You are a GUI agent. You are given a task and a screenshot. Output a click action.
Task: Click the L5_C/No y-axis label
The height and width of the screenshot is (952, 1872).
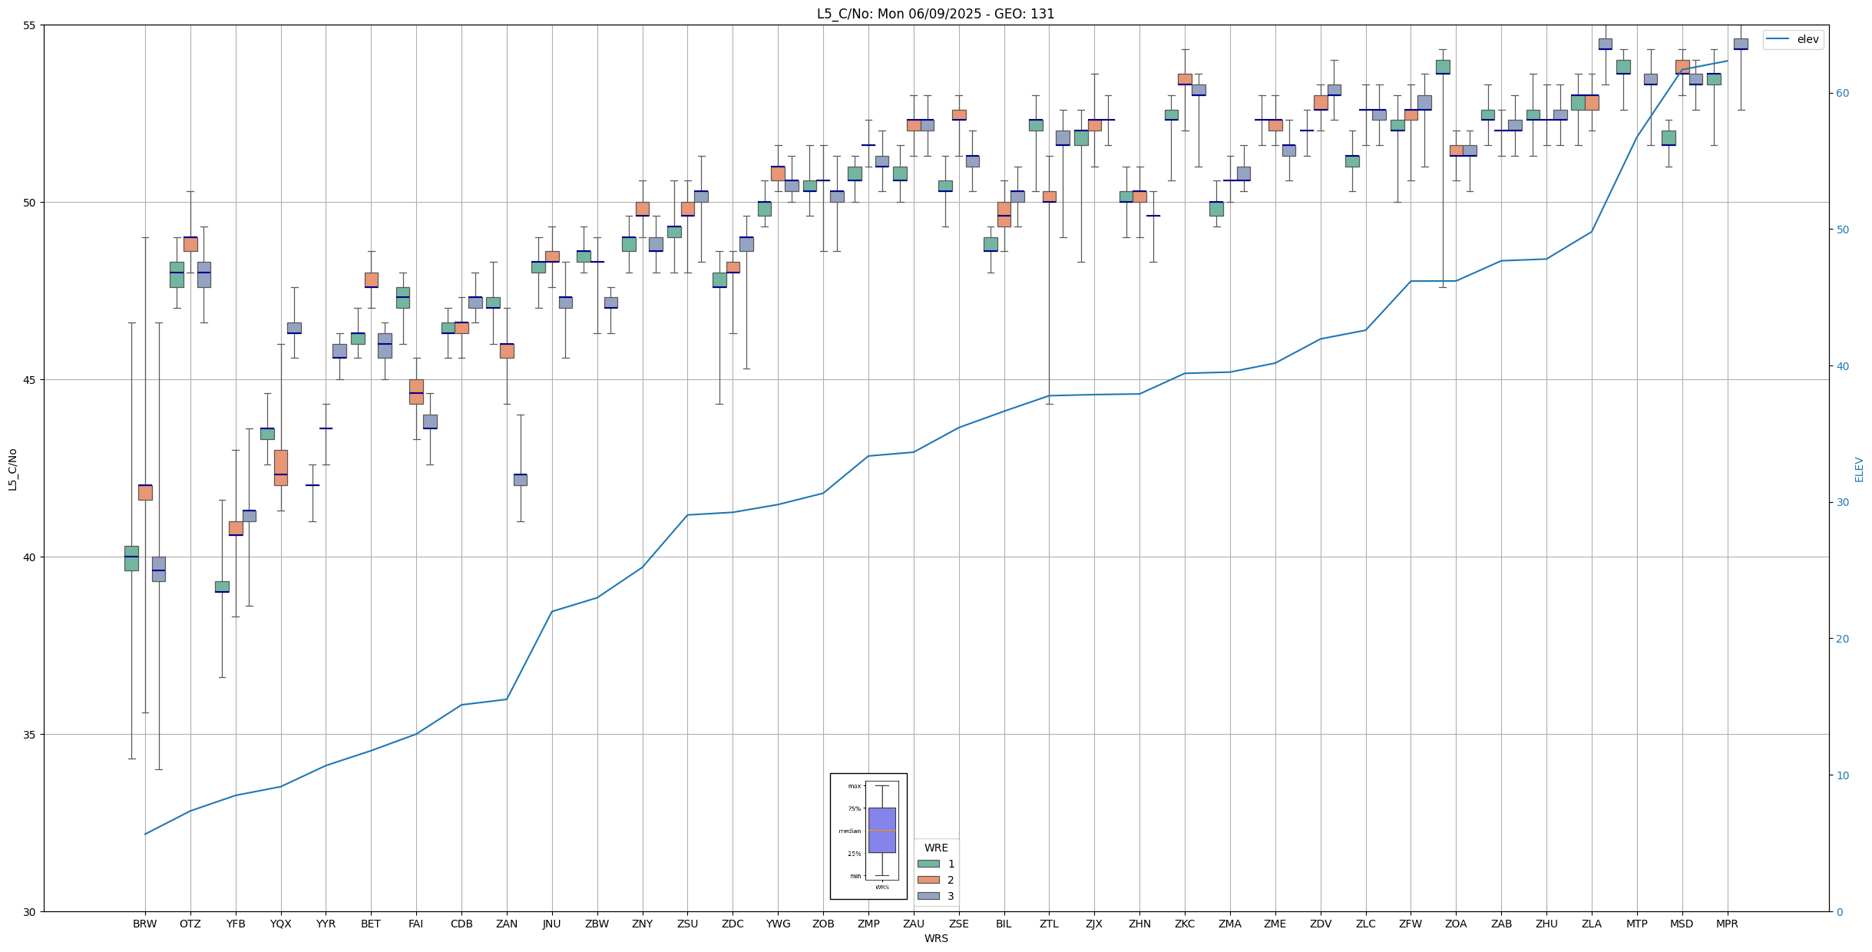(12, 469)
